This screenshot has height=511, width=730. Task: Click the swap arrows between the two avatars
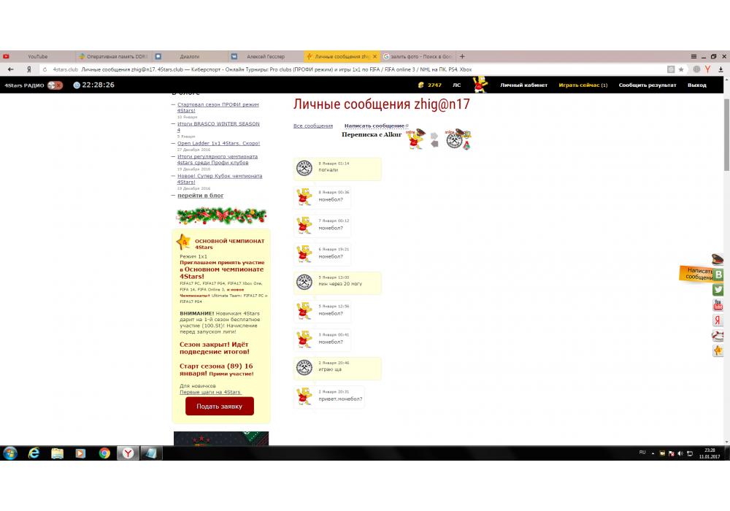click(x=434, y=139)
